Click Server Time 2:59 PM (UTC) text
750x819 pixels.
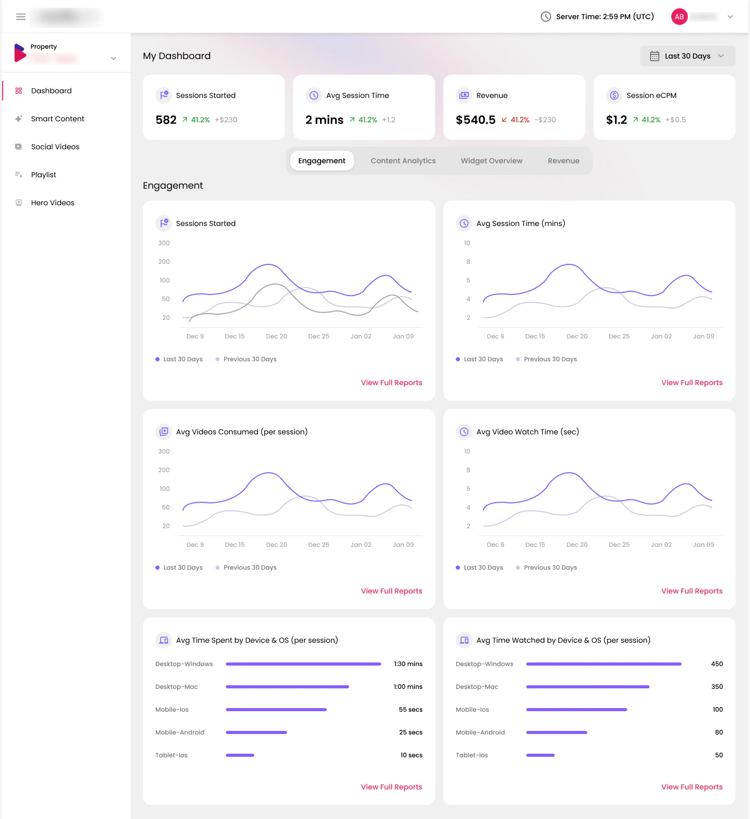click(605, 17)
